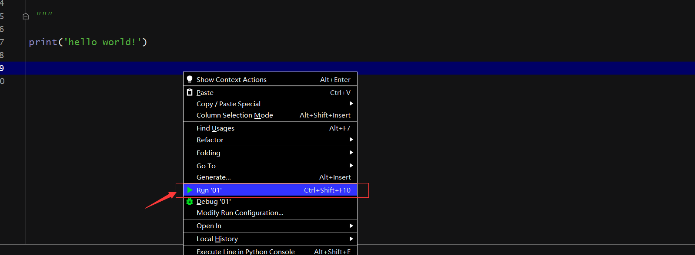The image size is (695, 255).
Task: Open Copy / Paste Special menu entry
Action: click(x=270, y=104)
